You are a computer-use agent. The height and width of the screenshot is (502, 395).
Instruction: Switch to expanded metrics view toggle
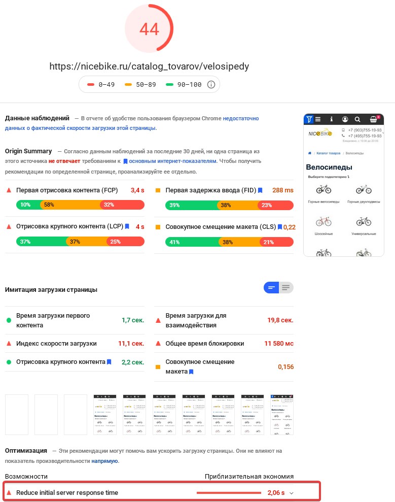(x=286, y=288)
